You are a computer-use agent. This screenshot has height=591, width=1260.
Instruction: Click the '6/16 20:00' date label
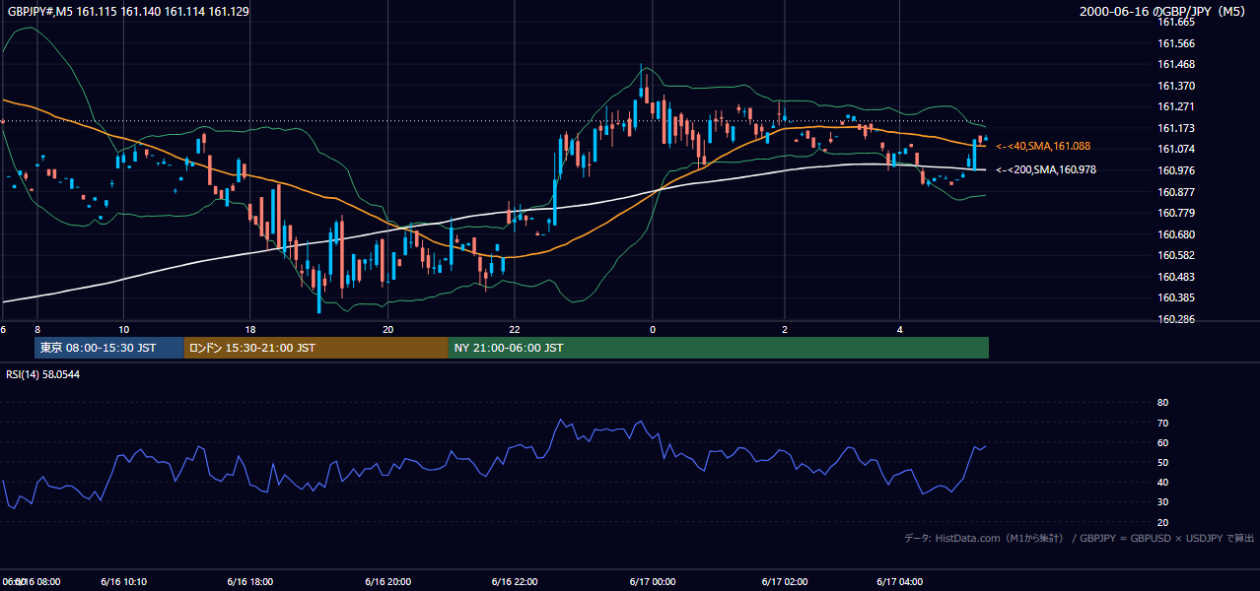387,582
